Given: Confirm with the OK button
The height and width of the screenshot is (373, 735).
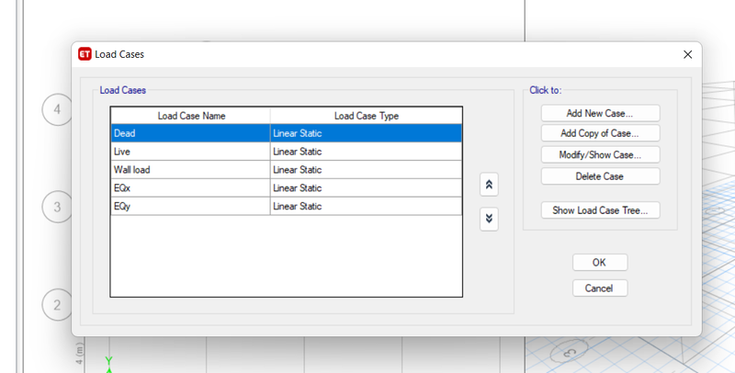Looking at the screenshot, I should point(600,263).
